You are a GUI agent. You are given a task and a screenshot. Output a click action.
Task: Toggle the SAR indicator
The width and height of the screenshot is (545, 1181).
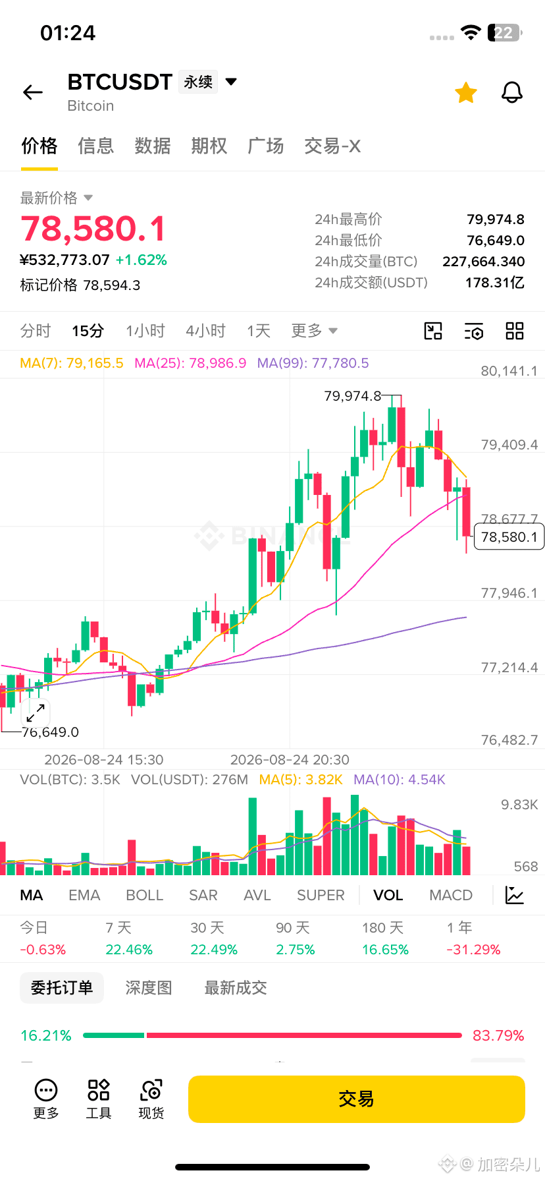(203, 895)
